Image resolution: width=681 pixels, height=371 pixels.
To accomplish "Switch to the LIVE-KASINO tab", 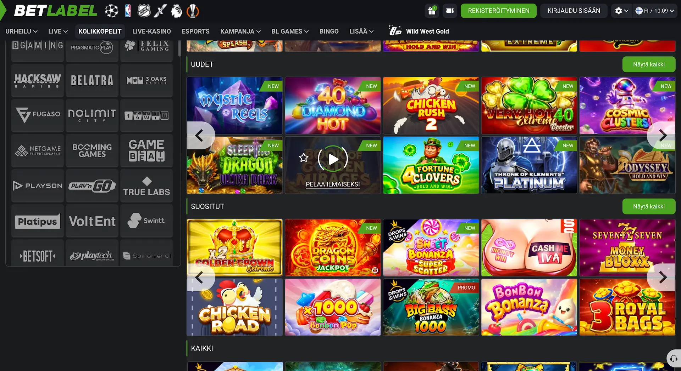I will pos(151,32).
